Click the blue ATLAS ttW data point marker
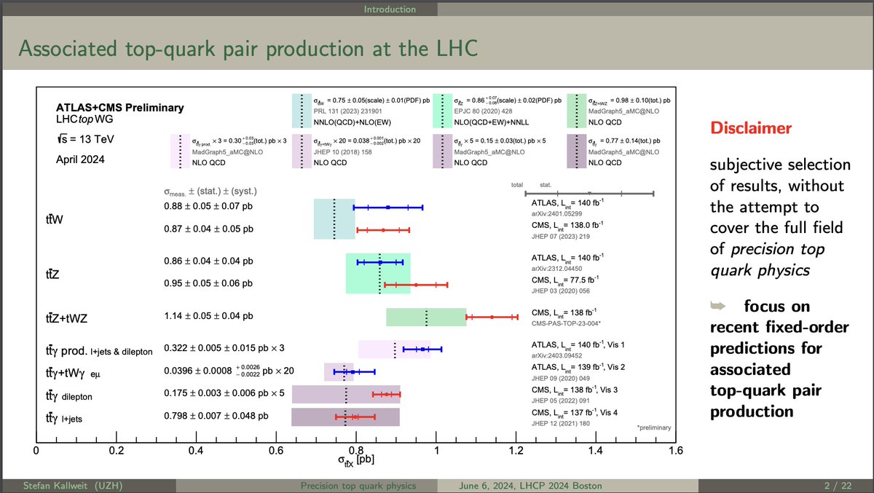874x493 pixels. pyautogui.click(x=388, y=206)
